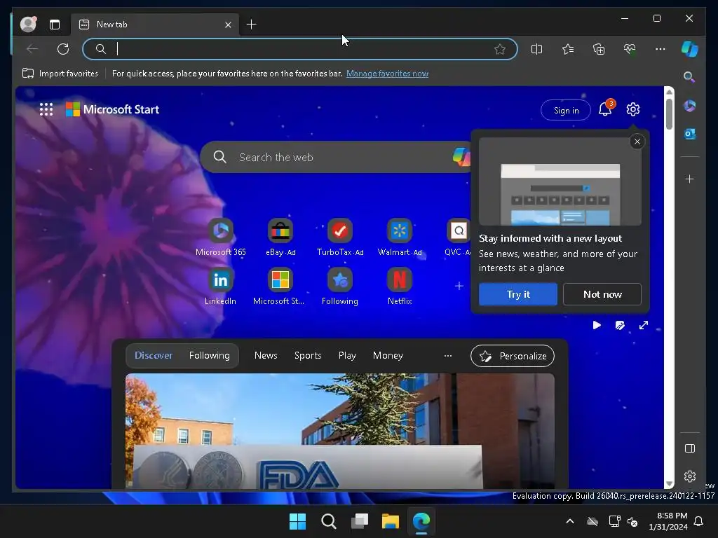The height and width of the screenshot is (538, 718).
Task: Select the Sports tab
Action: click(x=308, y=355)
